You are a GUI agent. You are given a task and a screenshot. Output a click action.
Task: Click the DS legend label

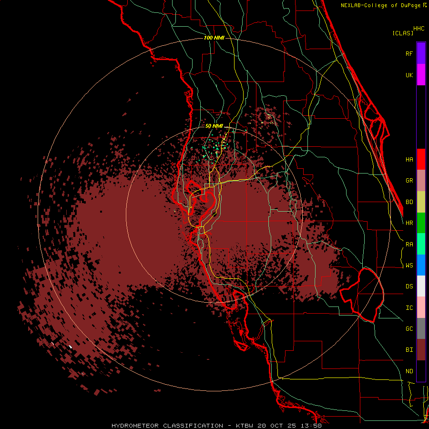click(409, 286)
